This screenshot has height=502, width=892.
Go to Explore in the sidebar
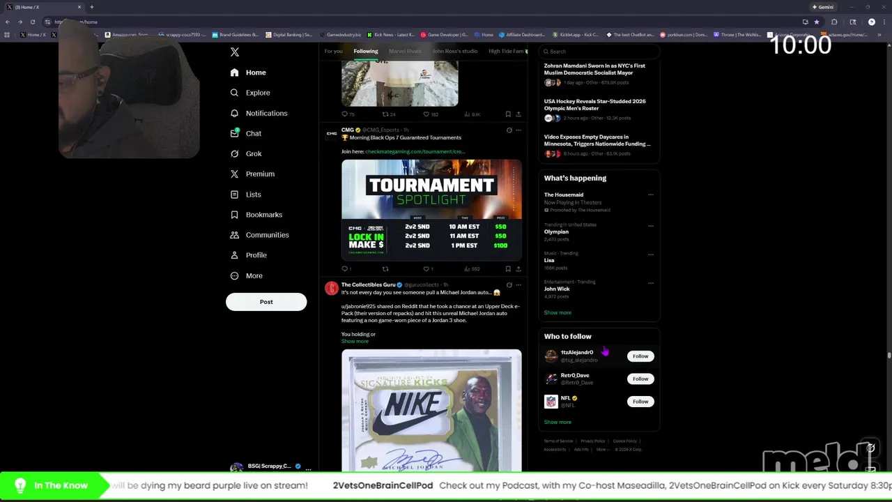tap(250, 93)
